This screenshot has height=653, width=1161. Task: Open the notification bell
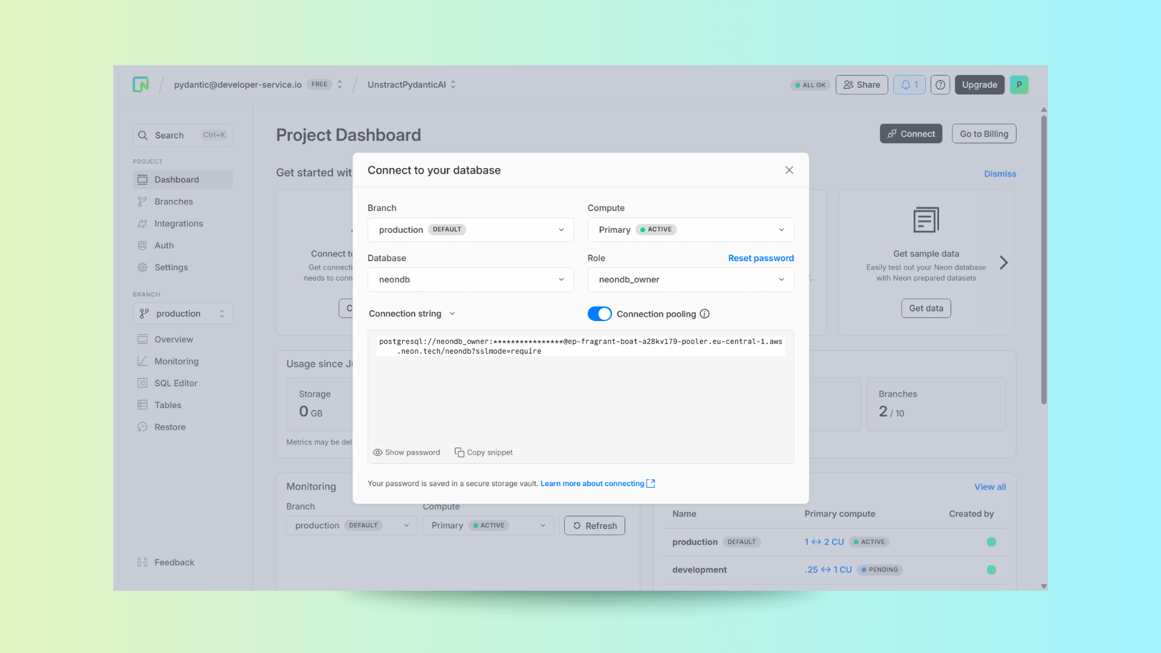click(909, 85)
